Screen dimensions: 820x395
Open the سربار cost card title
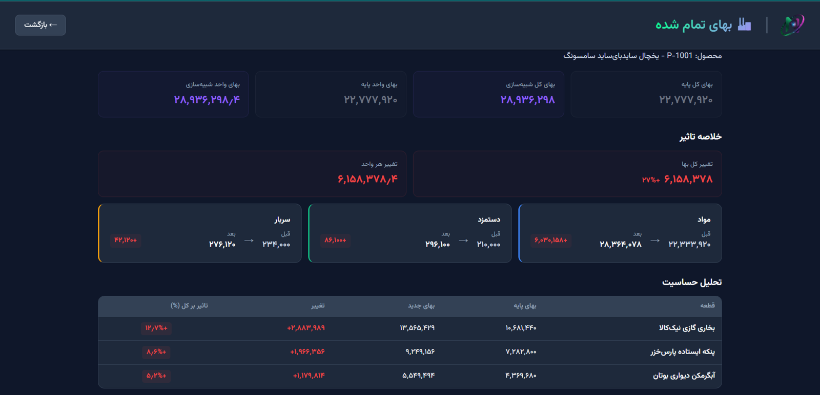pyautogui.click(x=282, y=220)
